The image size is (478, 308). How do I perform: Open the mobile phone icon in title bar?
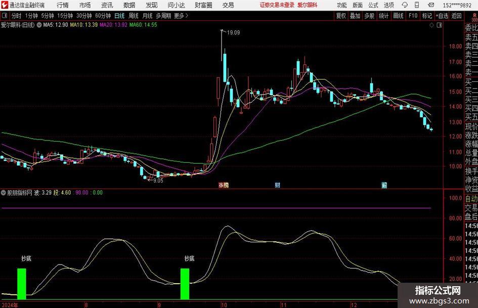(x=417, y=5)
